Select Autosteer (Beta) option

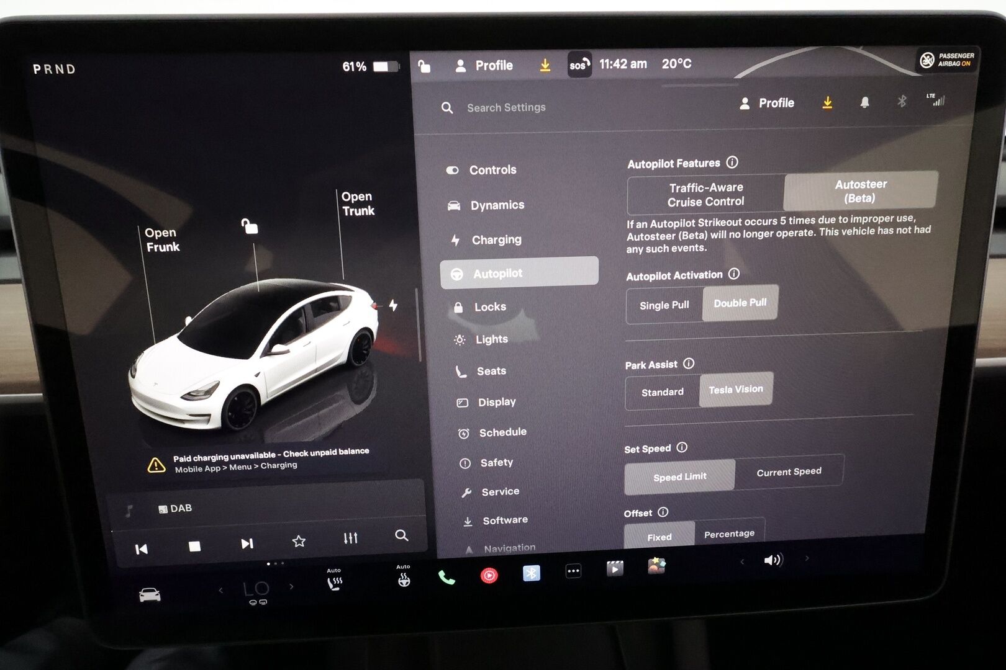tap(860, 191)
